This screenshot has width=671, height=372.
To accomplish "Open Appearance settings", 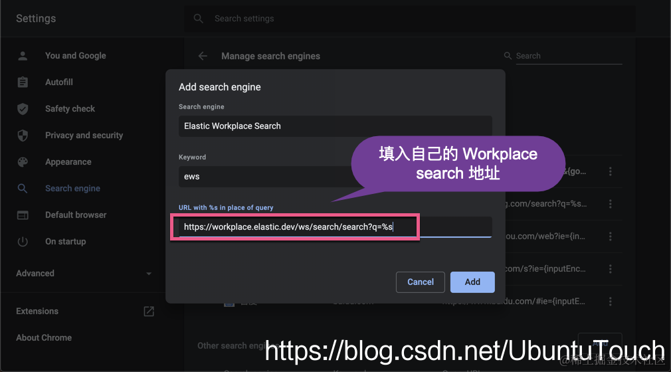I will 68,162.
